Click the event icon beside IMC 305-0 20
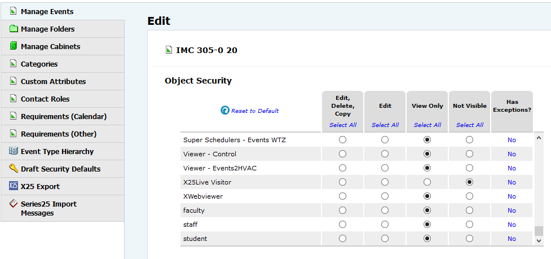 click(169, 50)
